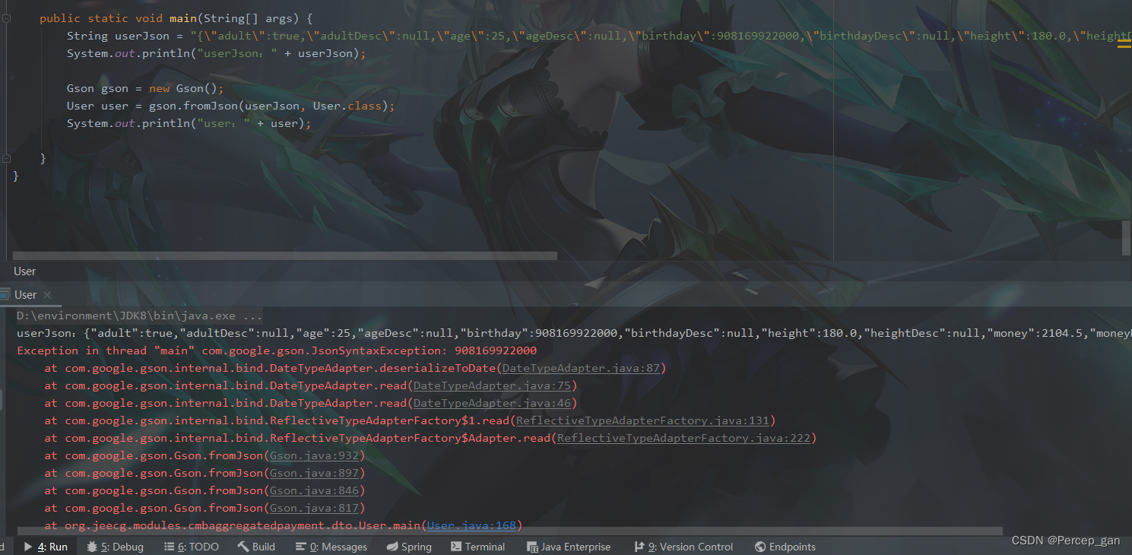Viewport: 1132px width, 555px height.
Task: Open link Gson.java:817
Action: click(315, 508)
